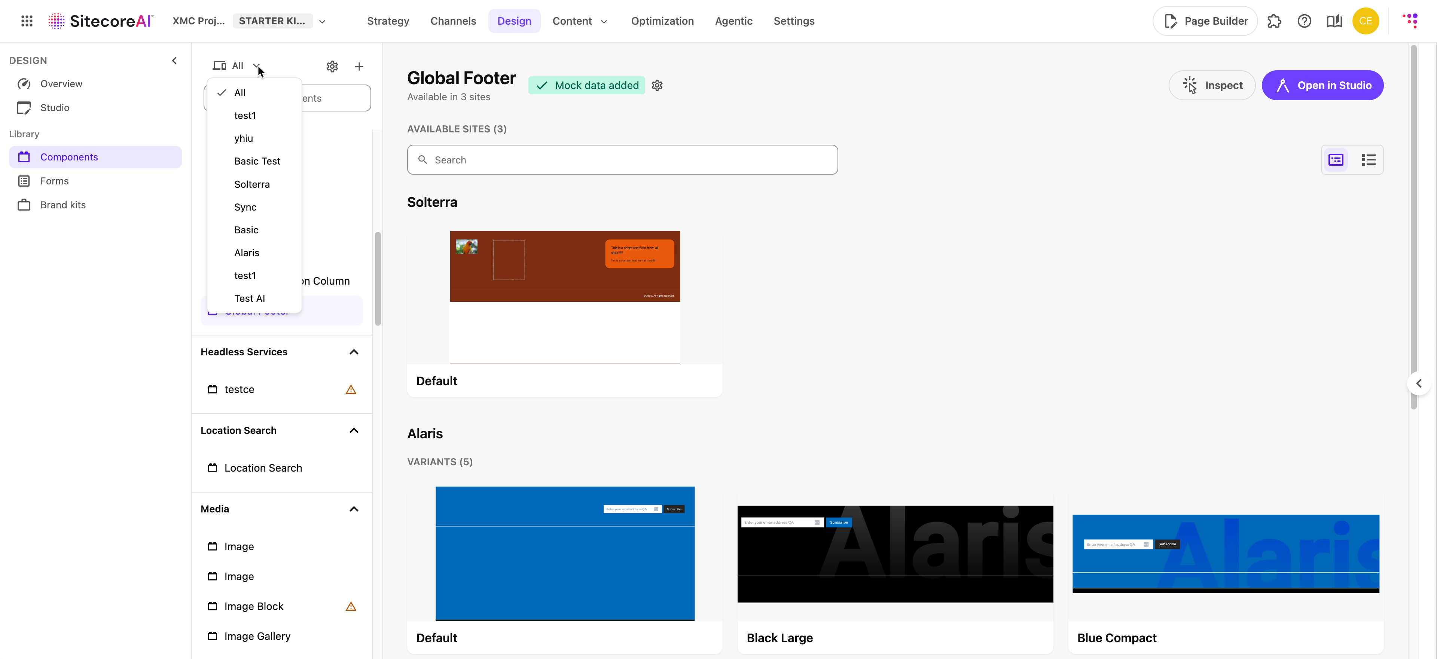The width and height of the screenshot is (1437, 659).
Task: Switch to card view
Action: [1336, 160]
